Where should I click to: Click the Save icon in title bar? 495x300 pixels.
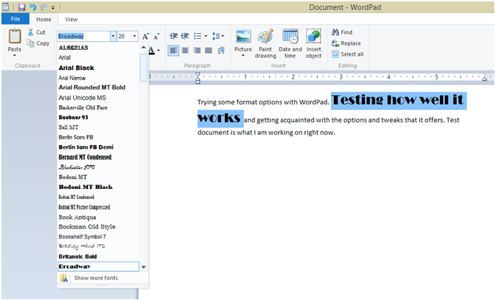[21, 6]
